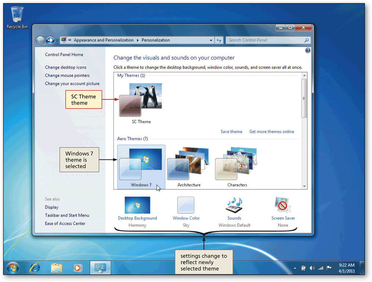Expand the Appearance and Personalization breadcrumb arrow
372x282 pixels.
click(138, 40)
